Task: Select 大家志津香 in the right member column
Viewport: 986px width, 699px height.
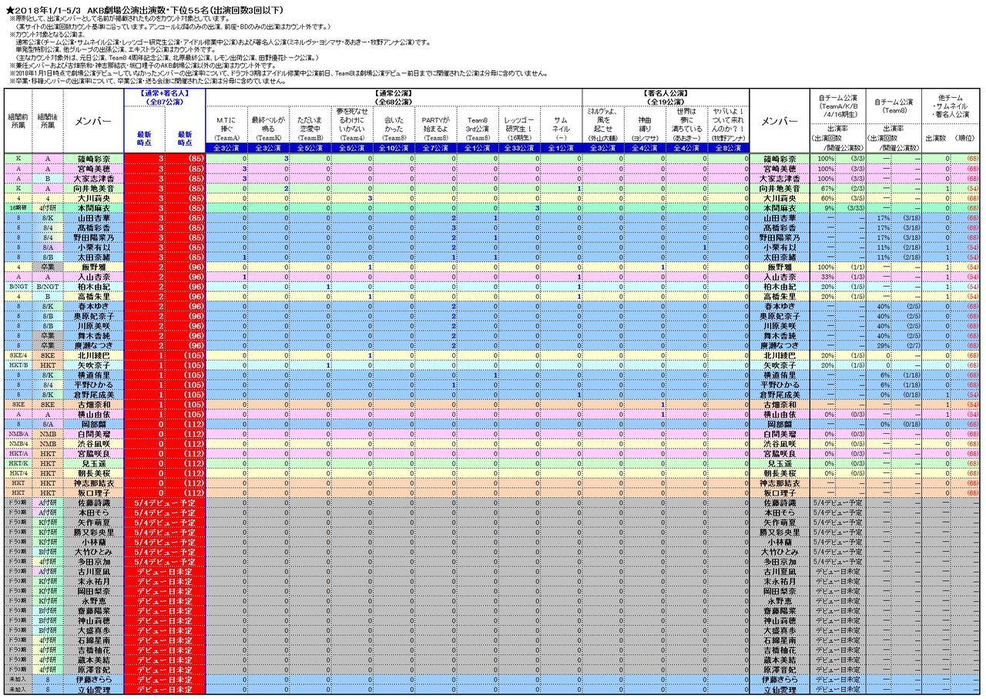Action: [780, 179]
